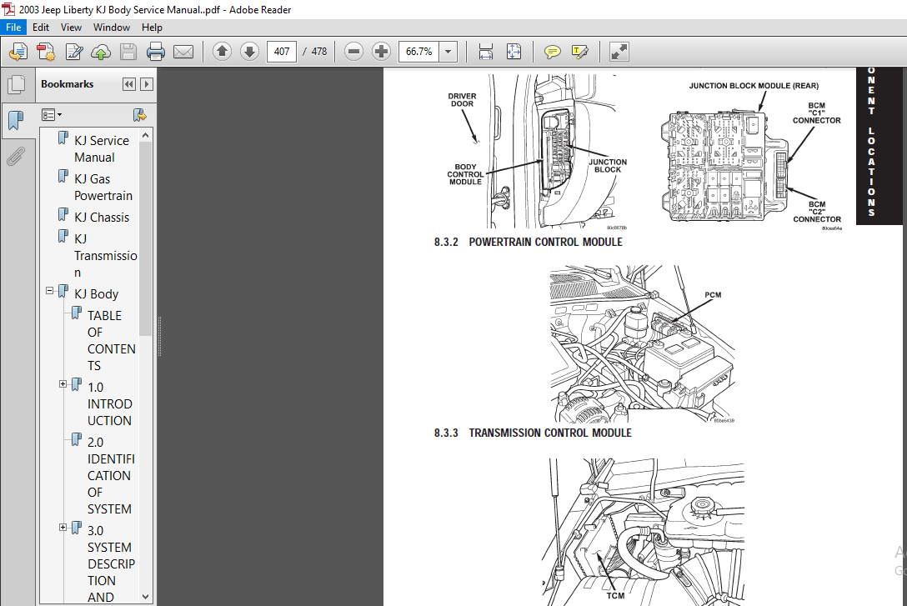Go to previous page with up arrow

pyautogui.click(x=222, y=52)
